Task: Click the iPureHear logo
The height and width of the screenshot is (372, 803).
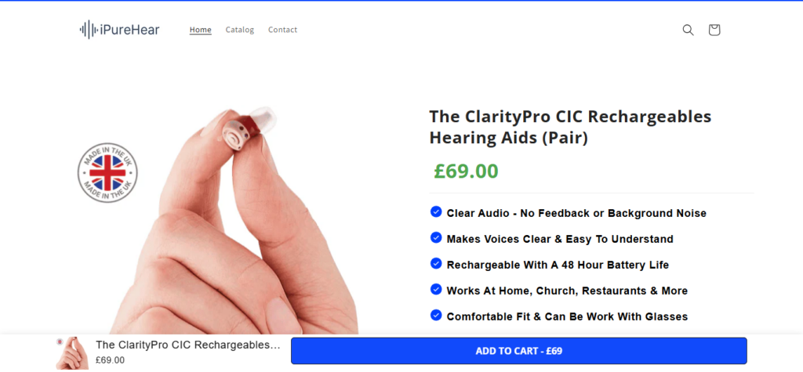Action: coord(120,30)
